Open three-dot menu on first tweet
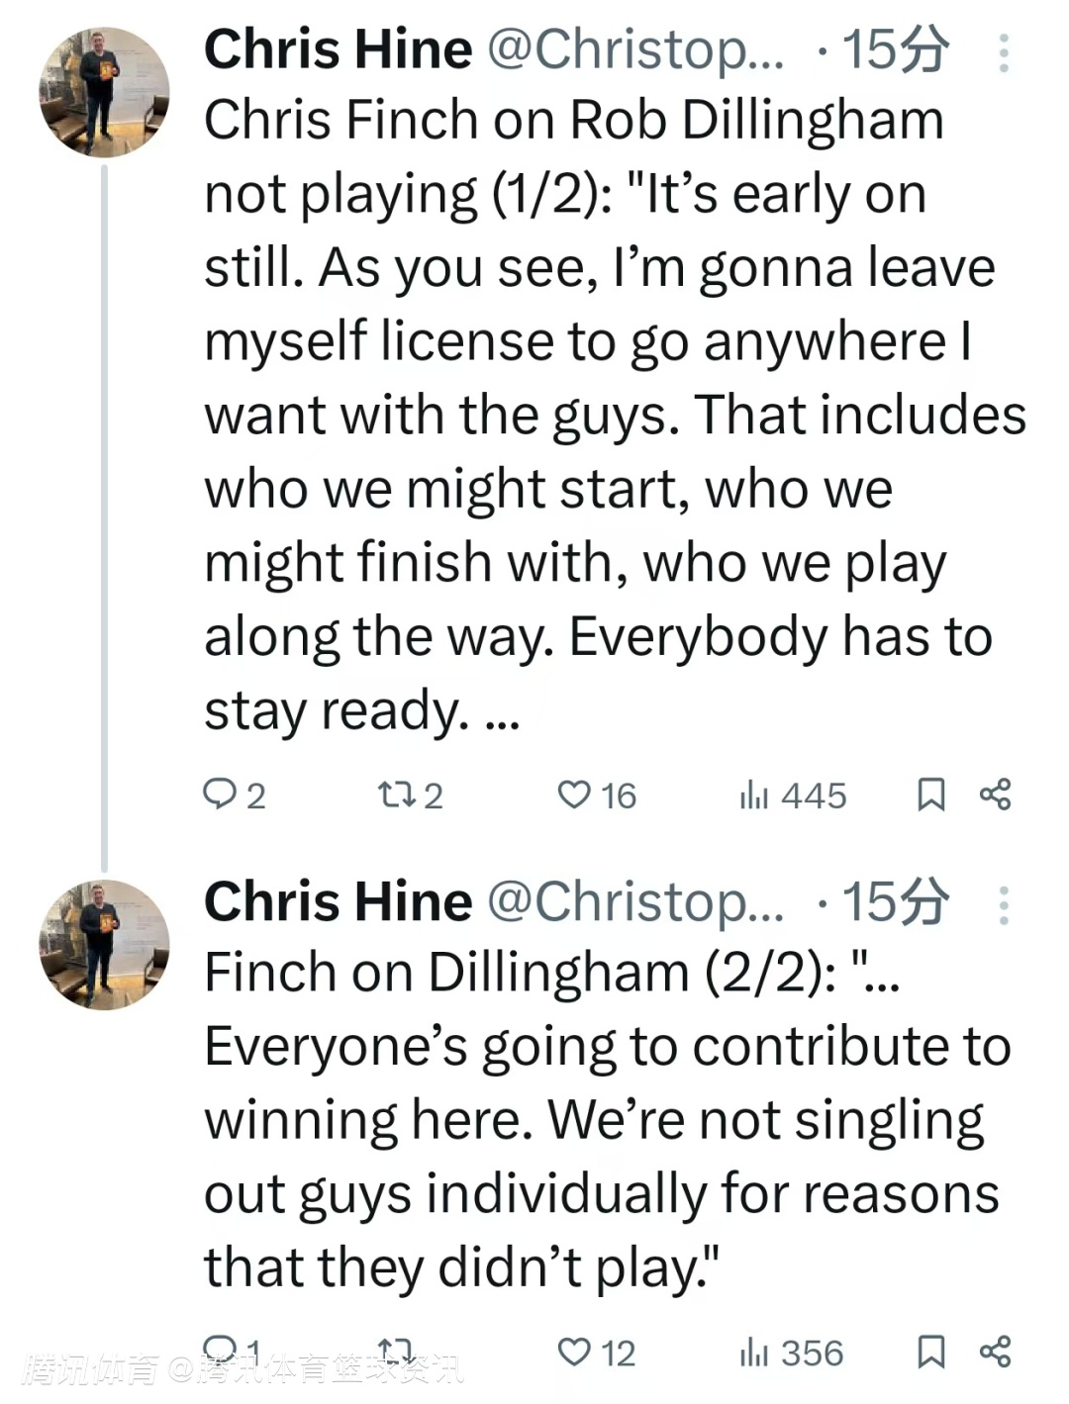 tap(1004, 53)
